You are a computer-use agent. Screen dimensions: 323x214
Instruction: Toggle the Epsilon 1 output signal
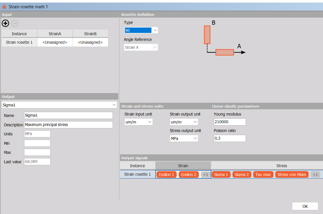[166, 175]
